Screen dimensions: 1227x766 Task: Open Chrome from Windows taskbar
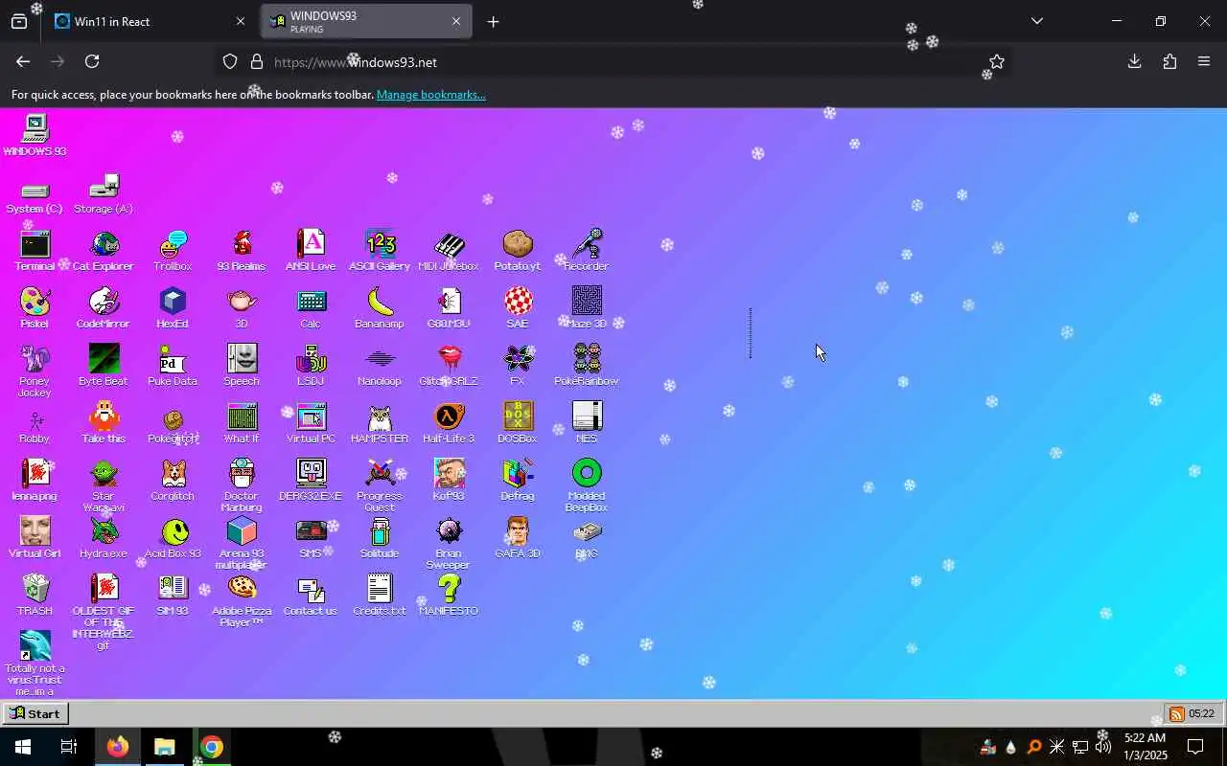212,747
